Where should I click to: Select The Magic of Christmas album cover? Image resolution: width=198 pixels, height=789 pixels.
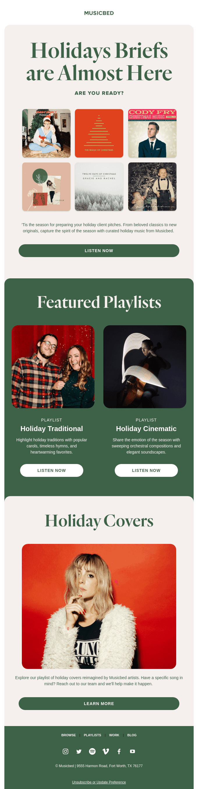99,133
